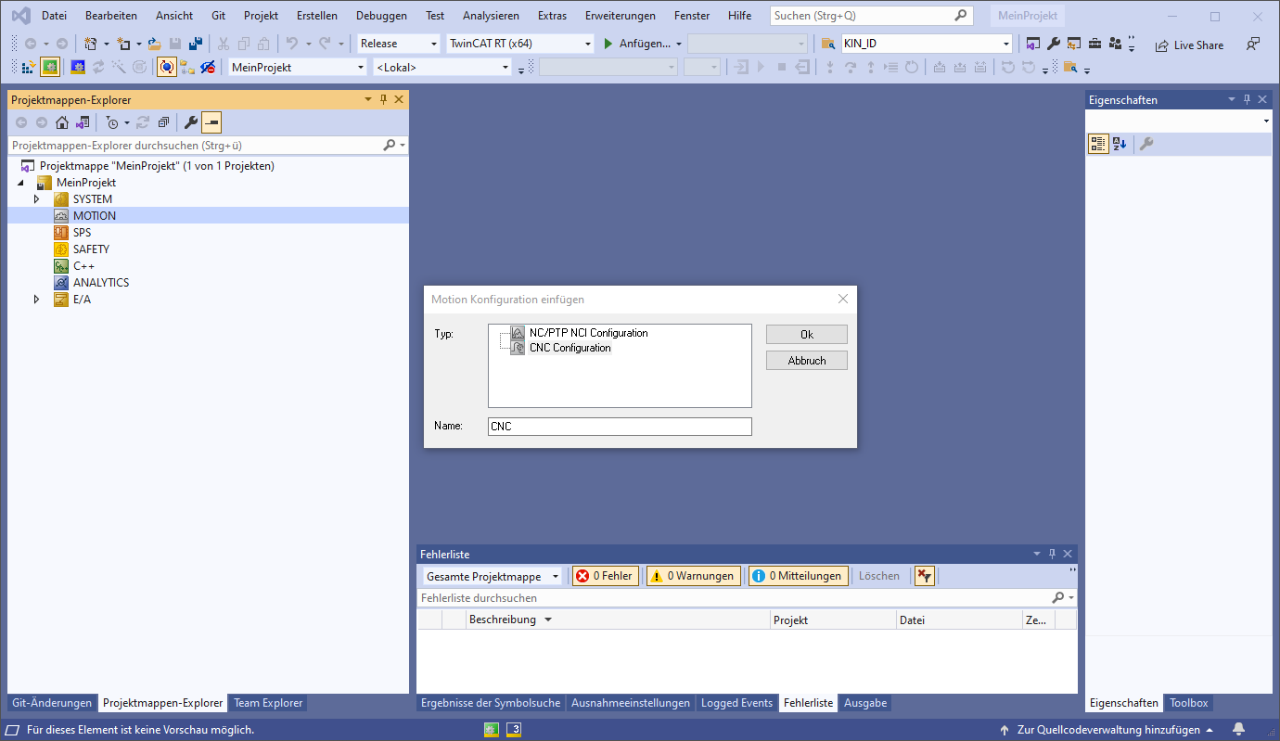This screenshot has width=1280, height=741.
Task: Click the property pages wrench in Eigenschaften
Action: [1146, 144]
